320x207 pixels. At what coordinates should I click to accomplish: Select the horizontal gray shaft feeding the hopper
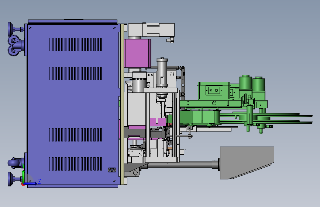click(x=180, y=165)
